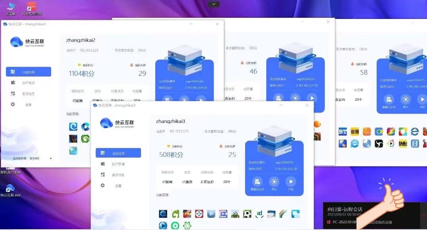Screen dimensions: 427x230
Task: Click the gear icon in zhangzhikai3 sidebar
Action: pos(103,185)
